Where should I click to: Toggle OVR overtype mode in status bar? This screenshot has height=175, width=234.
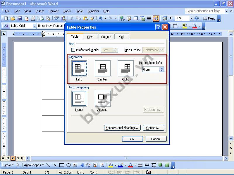[137, 172]
